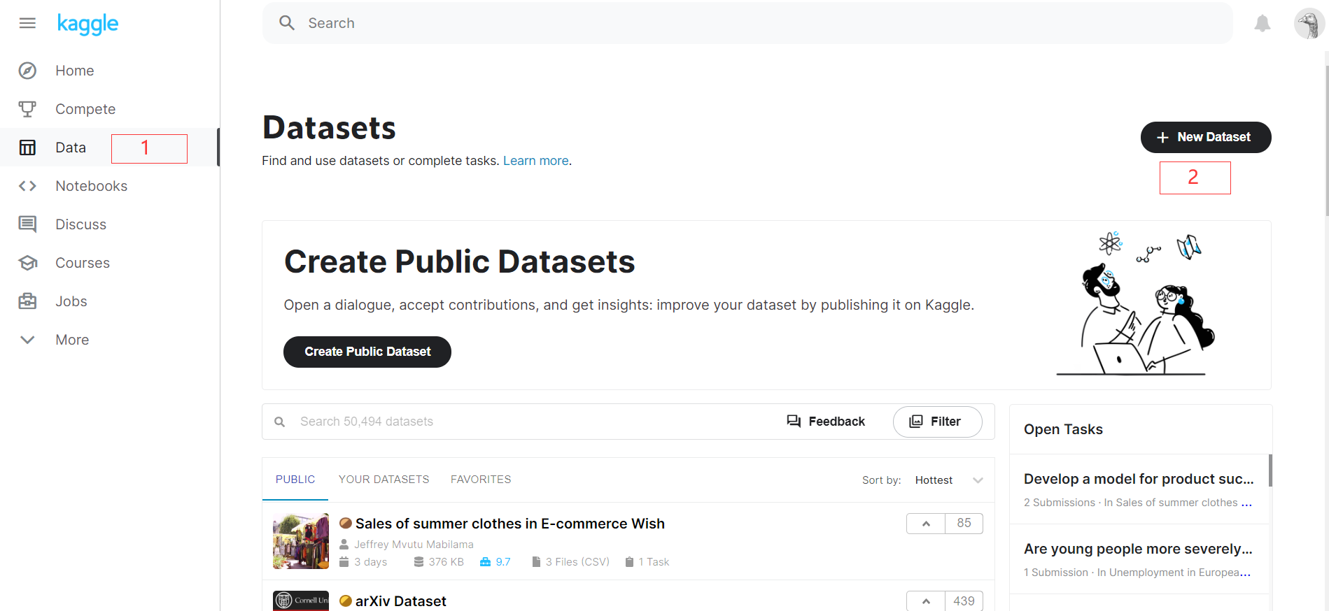Upvote Sales of summer clothes dataset
1329x611 pixels.
[x=926, y=524]
